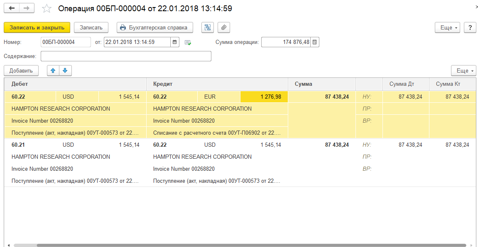
Task: Select the highlighted credit amount 1 276,98 cell
Action: (264, 97)
